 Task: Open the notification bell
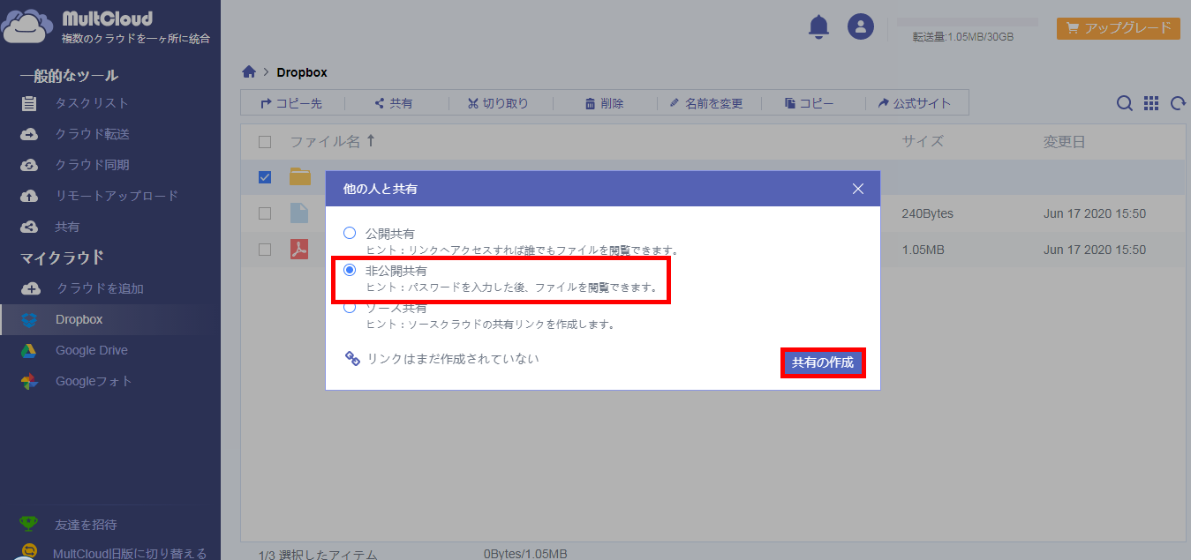(x=819, y=26)
